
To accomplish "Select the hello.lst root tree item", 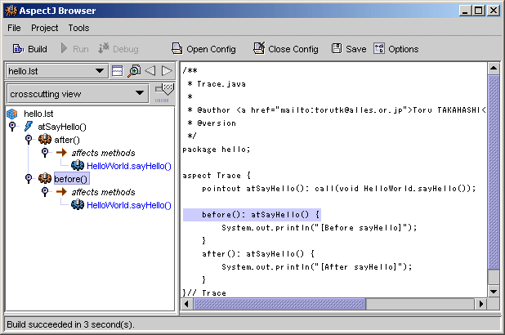I will 38,114.
